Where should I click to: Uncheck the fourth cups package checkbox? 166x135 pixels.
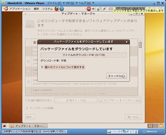(x=28, y=82)
